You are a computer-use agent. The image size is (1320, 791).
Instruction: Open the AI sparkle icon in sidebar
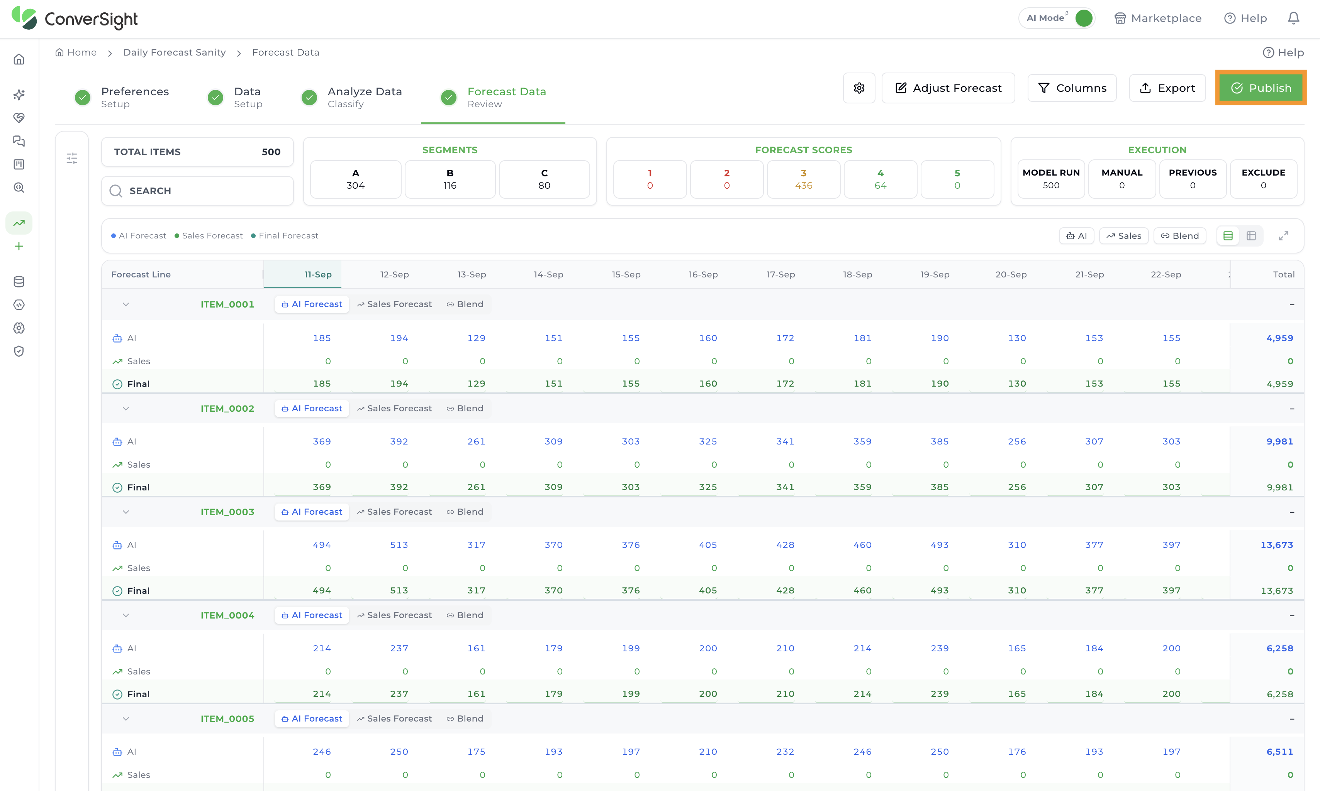point(19,95)
